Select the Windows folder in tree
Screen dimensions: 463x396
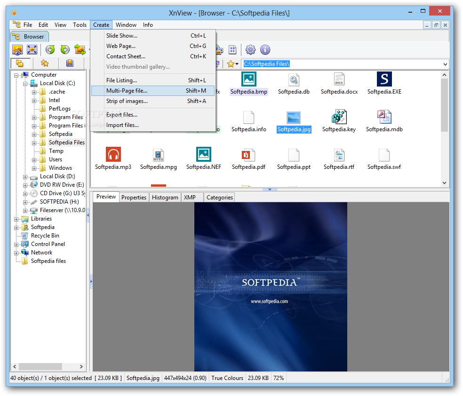tap(60, 167)
